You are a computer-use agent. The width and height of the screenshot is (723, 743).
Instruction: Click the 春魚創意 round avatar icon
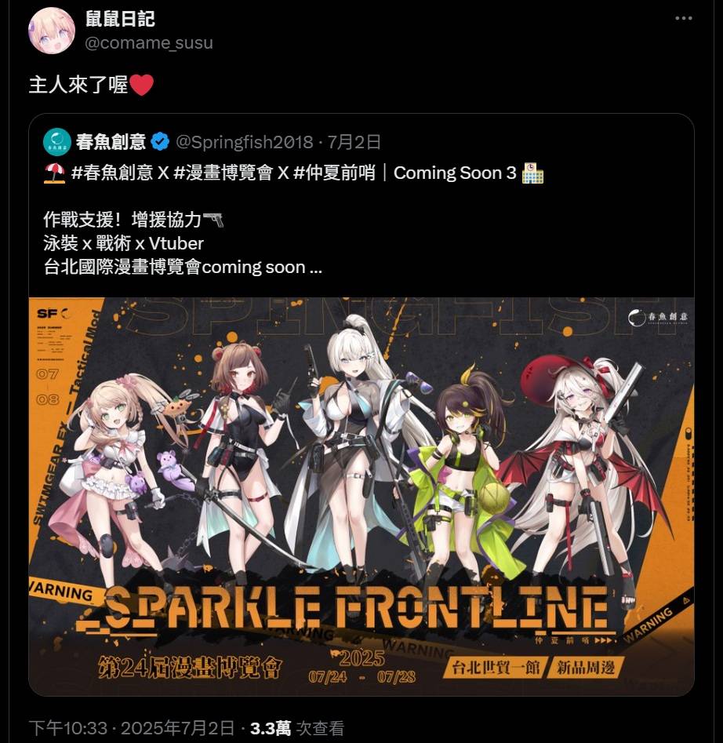click(x=56, y=142)
